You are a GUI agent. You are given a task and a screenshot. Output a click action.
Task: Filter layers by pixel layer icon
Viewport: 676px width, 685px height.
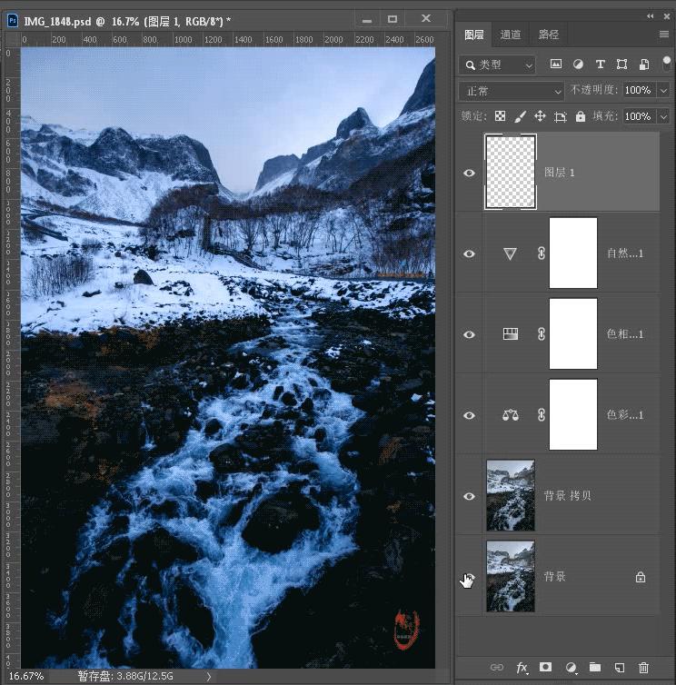coord(556,65)
